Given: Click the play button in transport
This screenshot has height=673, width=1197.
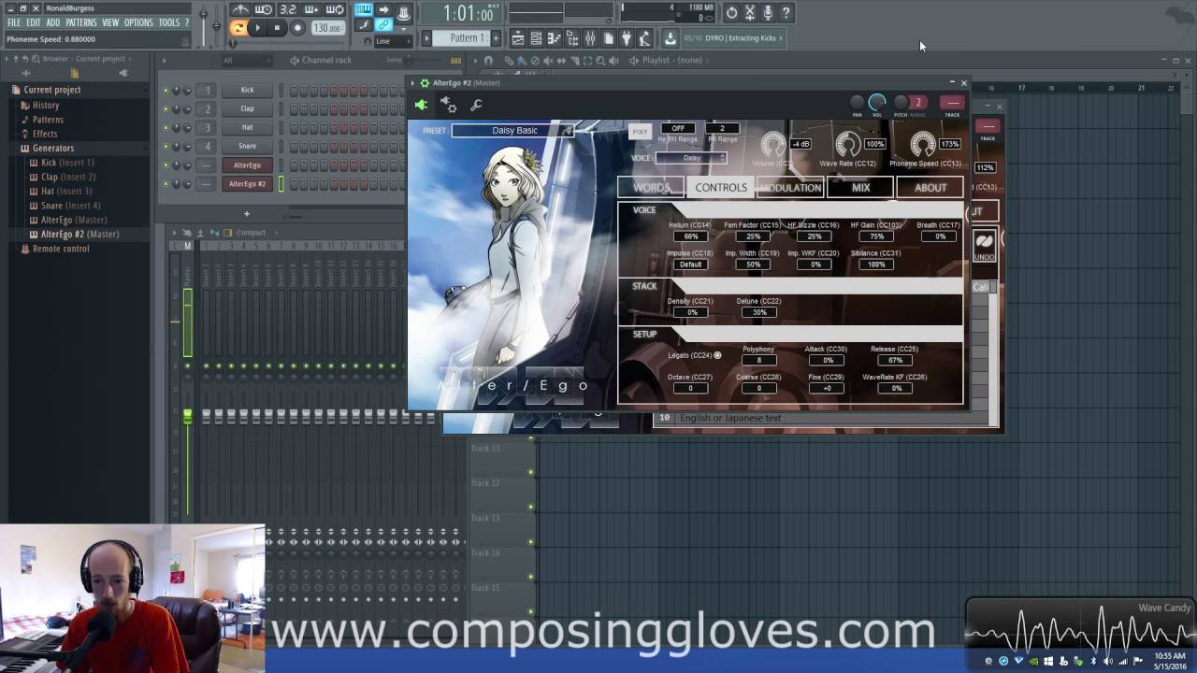Looking at the screenshot, I should point(257,28).
